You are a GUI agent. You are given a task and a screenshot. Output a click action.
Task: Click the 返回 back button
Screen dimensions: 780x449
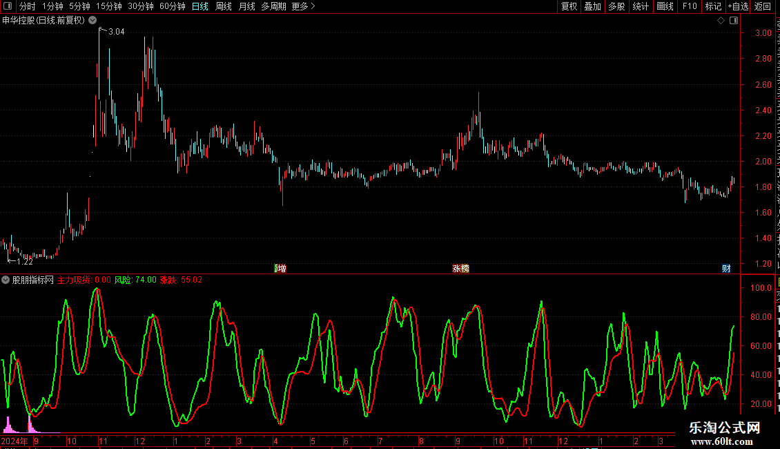(763, 6)
